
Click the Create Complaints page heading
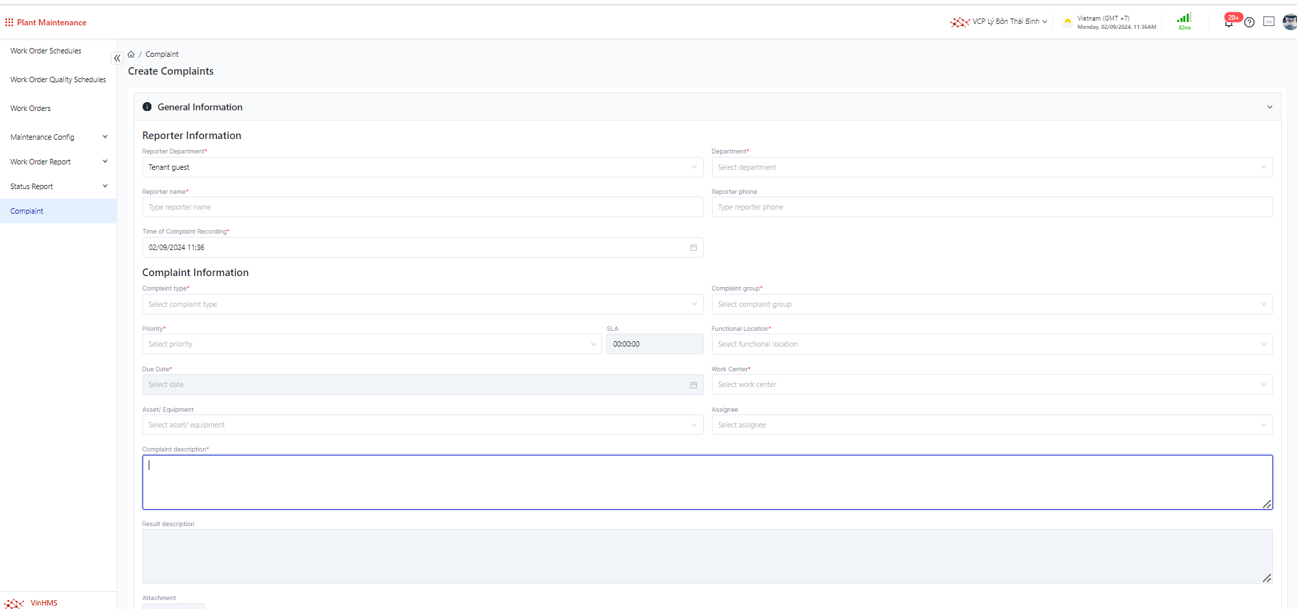[171, 71]
